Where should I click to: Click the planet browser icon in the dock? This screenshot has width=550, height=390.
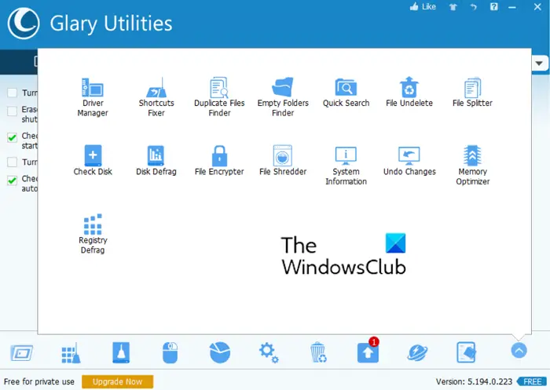(417, 352)
